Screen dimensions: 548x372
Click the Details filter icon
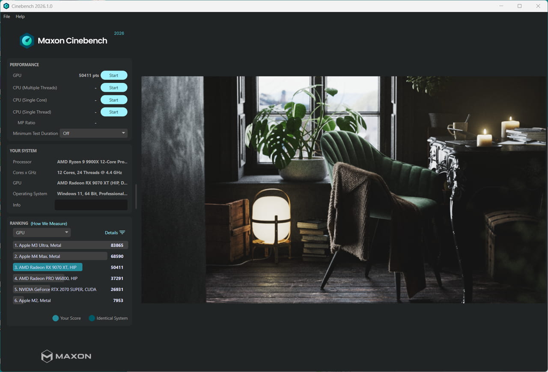122,233
